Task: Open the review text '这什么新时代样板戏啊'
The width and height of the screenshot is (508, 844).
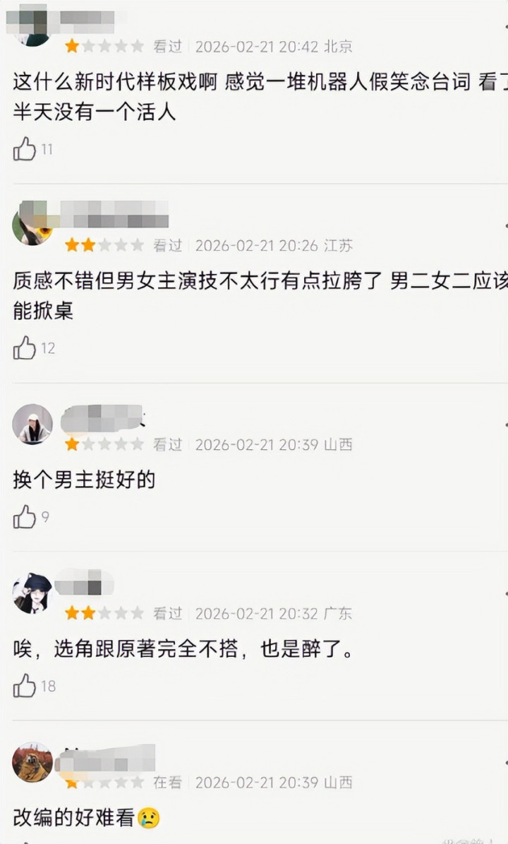Action: 115,82
